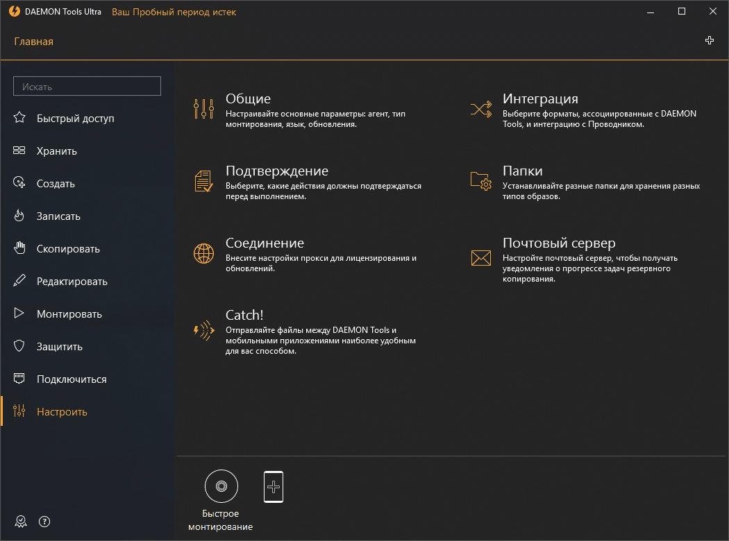Viewport: 729px width, 541px height.
Task: Open the Почтовый сервер settings heading
Action: 559,243
